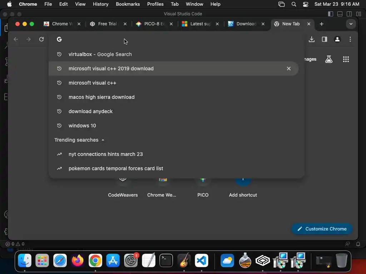This screenshot has height=274, width=366.
Task: Open VS Code errors and warnings status item
Action: click(15, 244)
